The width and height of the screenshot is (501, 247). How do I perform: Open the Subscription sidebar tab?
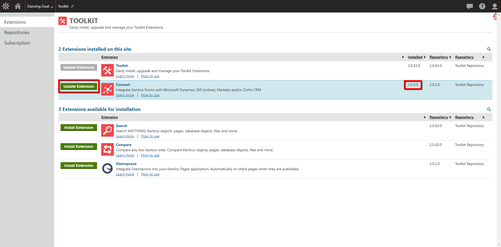[x=27, y=43]
